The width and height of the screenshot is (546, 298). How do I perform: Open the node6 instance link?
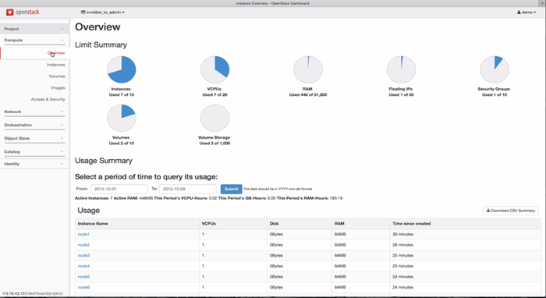83,288
